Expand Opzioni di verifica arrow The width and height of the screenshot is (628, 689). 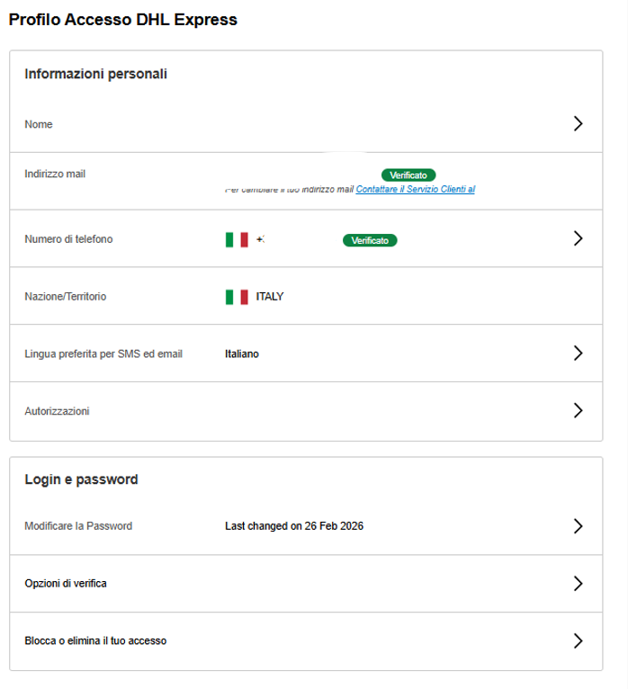[578, 584]
